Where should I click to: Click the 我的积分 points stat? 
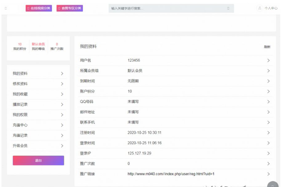[20, 46]
